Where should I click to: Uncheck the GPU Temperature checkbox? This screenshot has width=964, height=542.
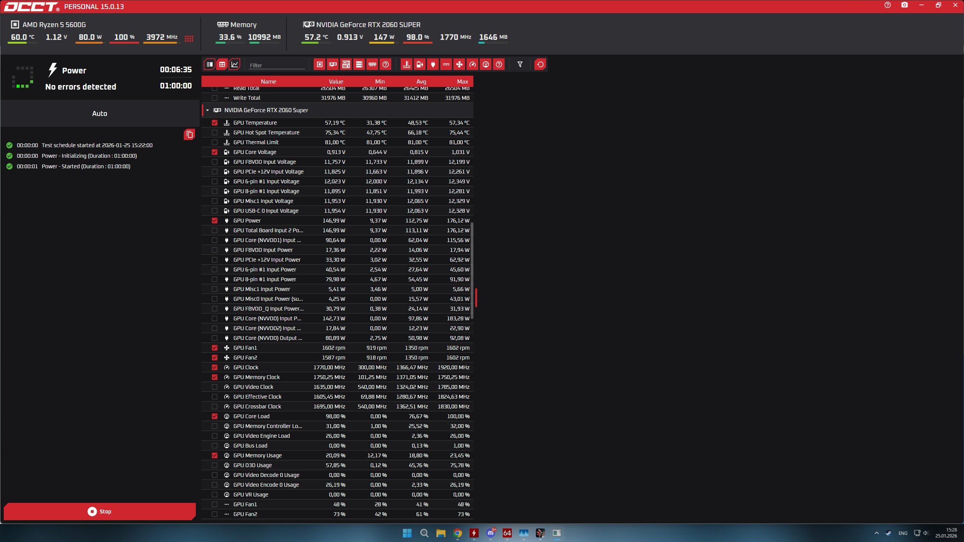point(215,123)
